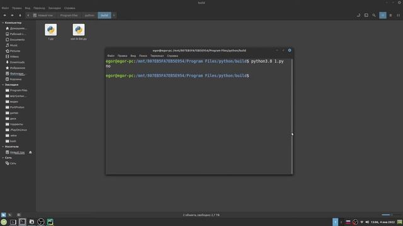Toggle the location entry in file manager toolbar
The image size is (403, 226).
pyautogui.click(x=358, y=15)
